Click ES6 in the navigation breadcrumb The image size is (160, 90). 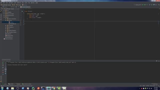pyautogui.click(x=14, y=5)
